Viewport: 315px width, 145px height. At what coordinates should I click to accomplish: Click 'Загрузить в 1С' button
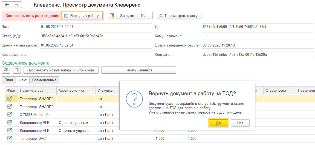click(130, 16)
